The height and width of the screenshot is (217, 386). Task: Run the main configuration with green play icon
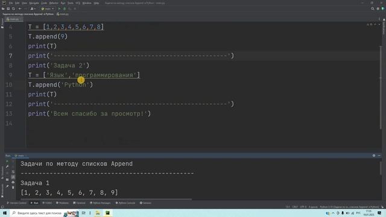tap(59, 8)
